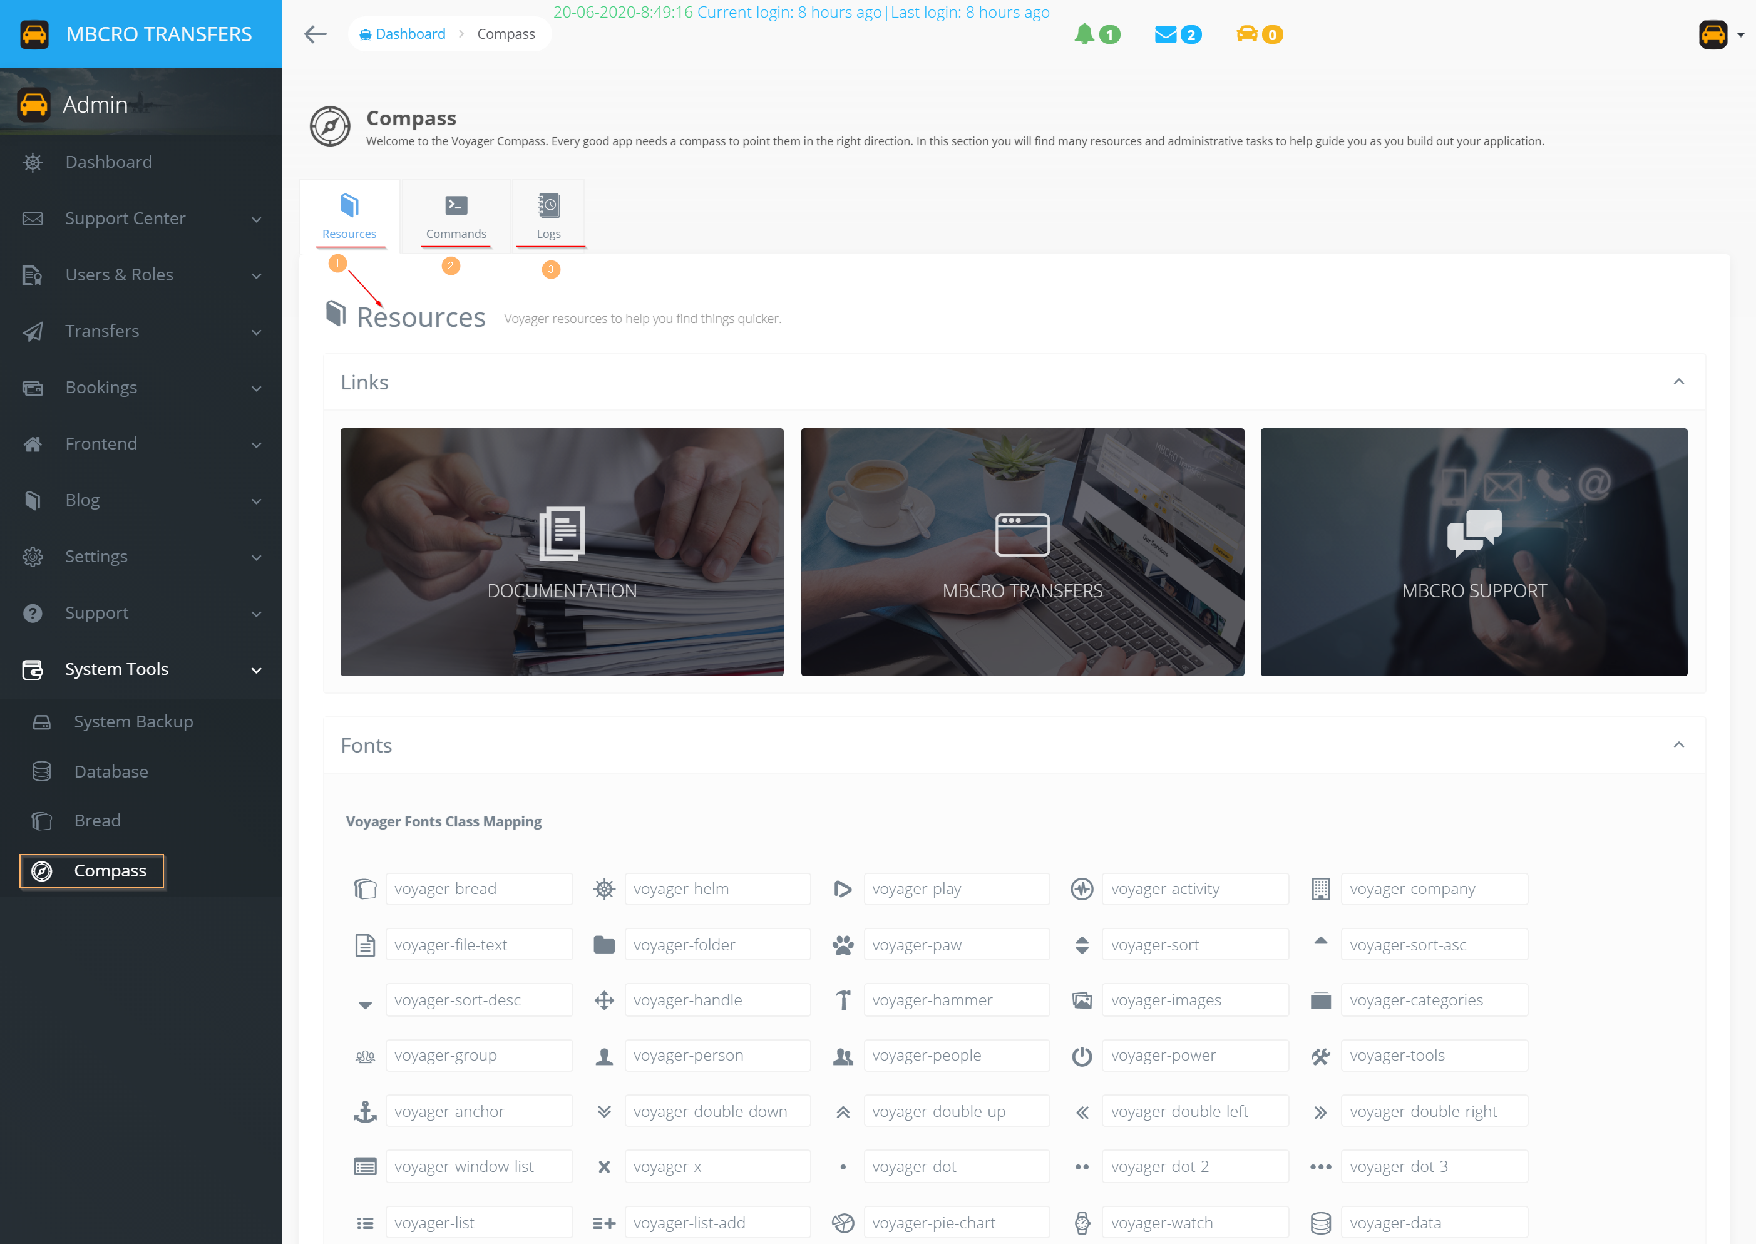Click the Dashboard breadcrumb link
The height and width of the screenshot is (1244, 1756).
(x=409, y=34)
